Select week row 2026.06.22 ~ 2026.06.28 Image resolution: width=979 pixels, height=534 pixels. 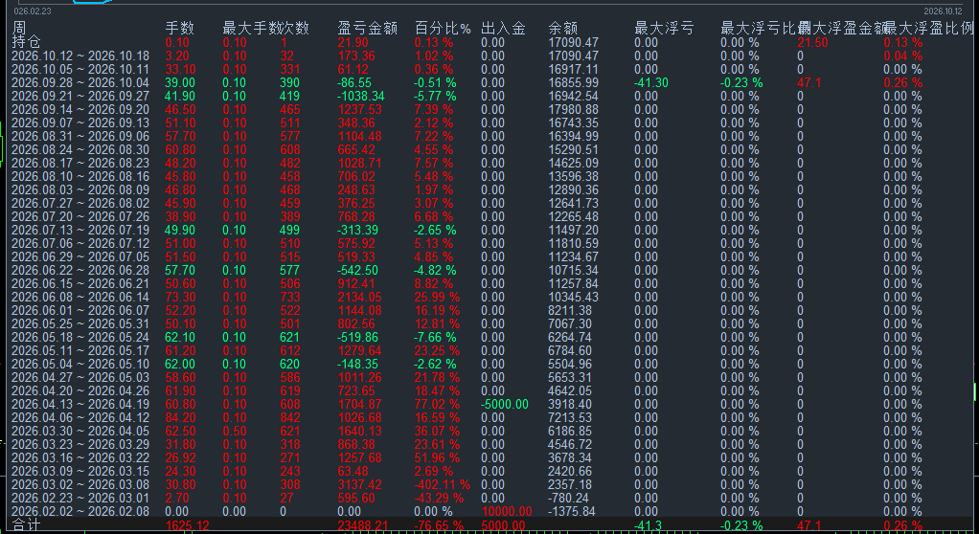80,271
